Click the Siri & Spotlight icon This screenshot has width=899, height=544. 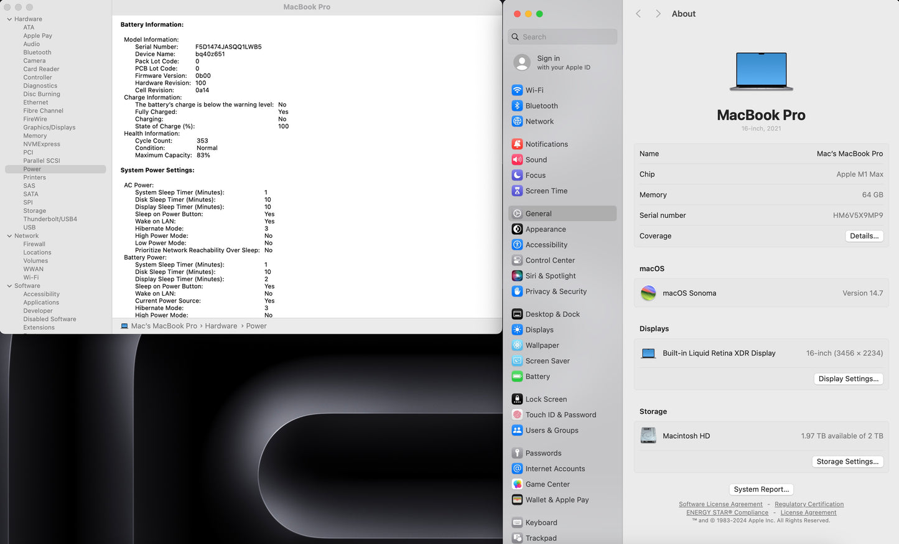coord(517,276)
